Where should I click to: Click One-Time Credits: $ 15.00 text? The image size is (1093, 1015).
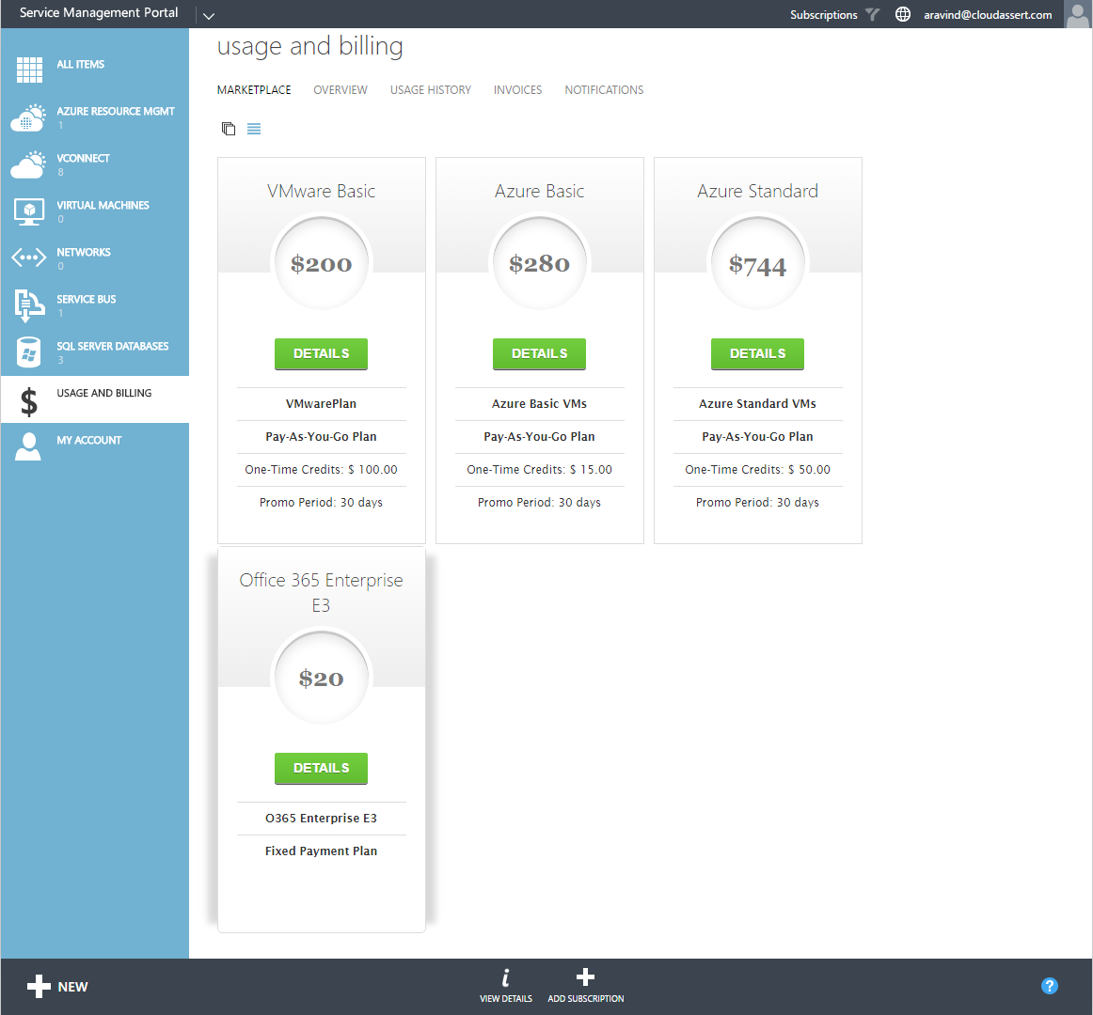click(540, 470)
